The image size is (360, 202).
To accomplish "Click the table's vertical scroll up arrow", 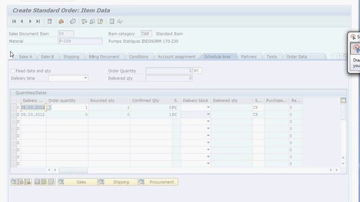I will pos(343,158).
